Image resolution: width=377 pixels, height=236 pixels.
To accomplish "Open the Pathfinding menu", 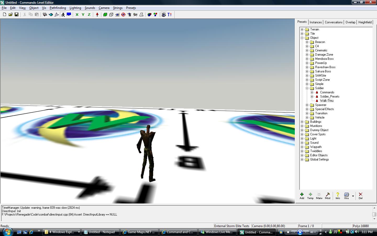I will click(x=58, y=8).
